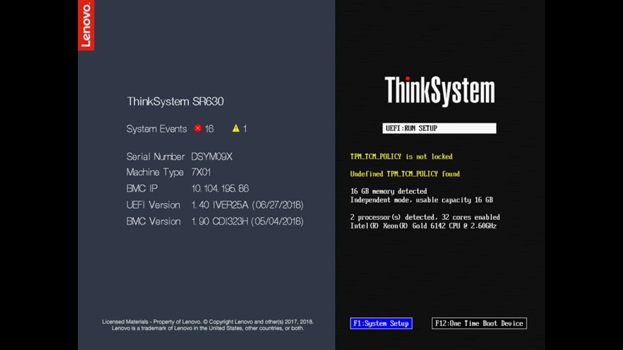Click the BMC IP label

[x=142, y=188]
